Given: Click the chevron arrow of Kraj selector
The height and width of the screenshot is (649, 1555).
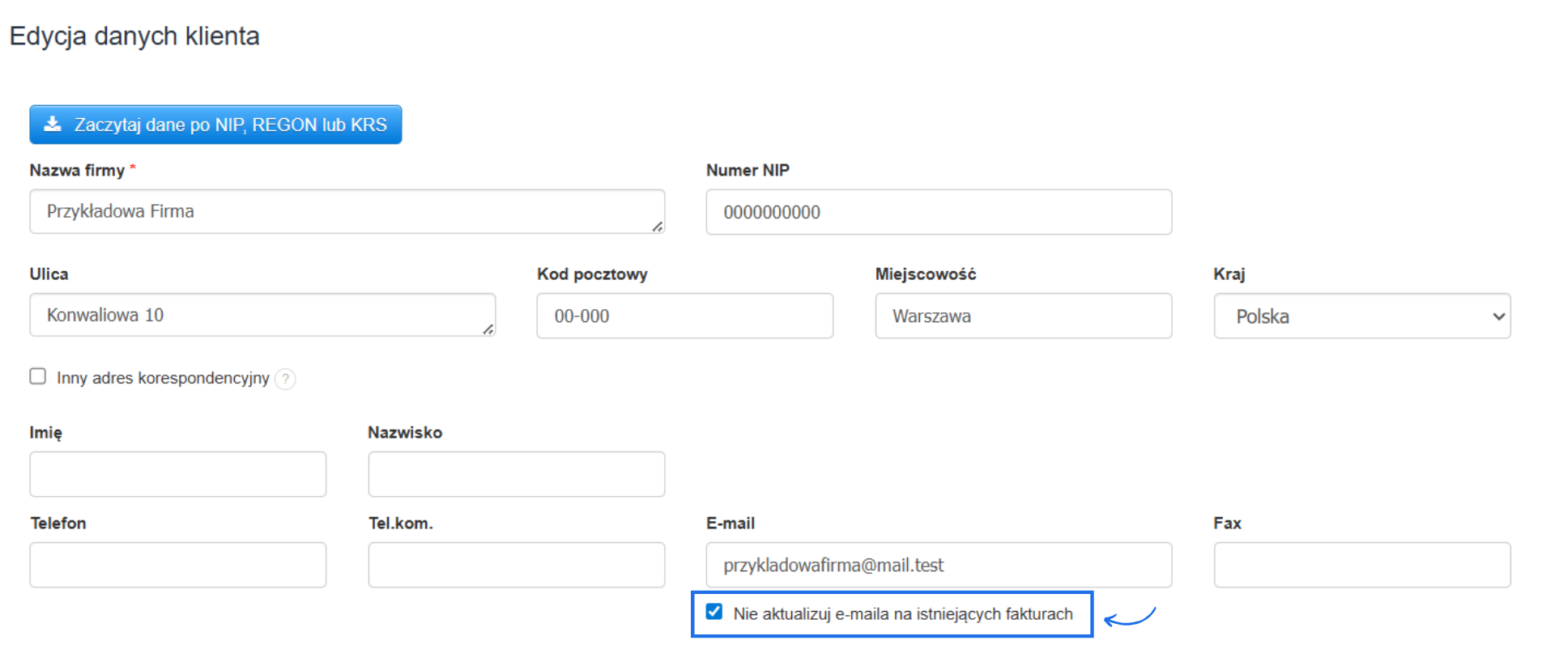Looking at the screenshot, I should [x=1498, y=316].
